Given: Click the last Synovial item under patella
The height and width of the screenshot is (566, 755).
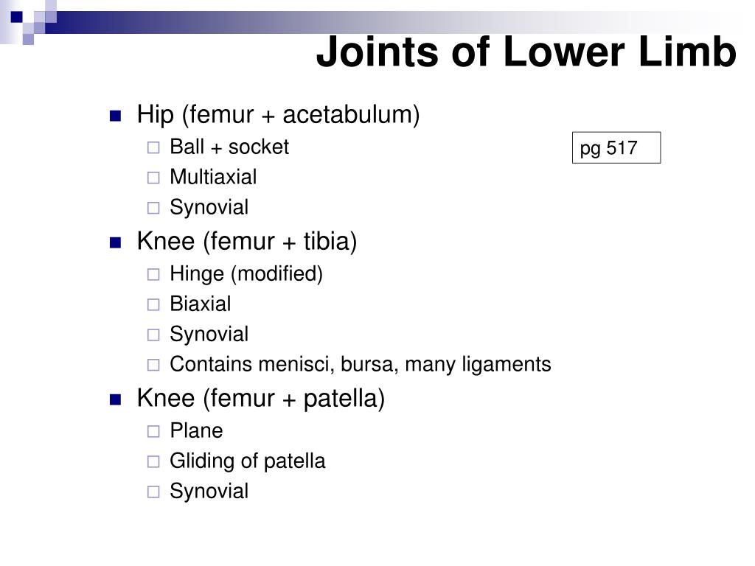Looking at the screenshot, I should (209, 492).
